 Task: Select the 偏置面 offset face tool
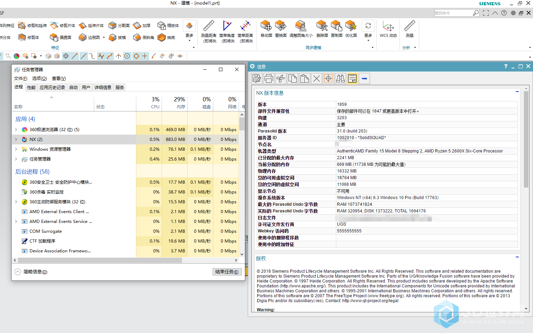pos(61,37)
